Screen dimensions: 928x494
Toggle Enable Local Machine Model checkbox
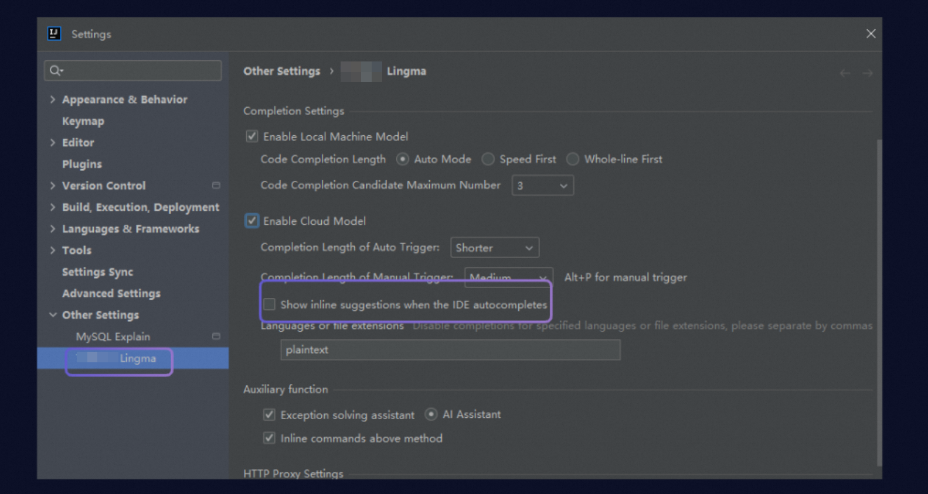[x=251, y=136]
